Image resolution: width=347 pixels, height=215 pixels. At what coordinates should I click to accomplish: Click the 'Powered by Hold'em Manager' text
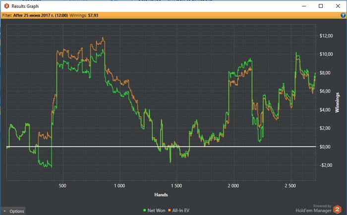click(x=314, y=209)
